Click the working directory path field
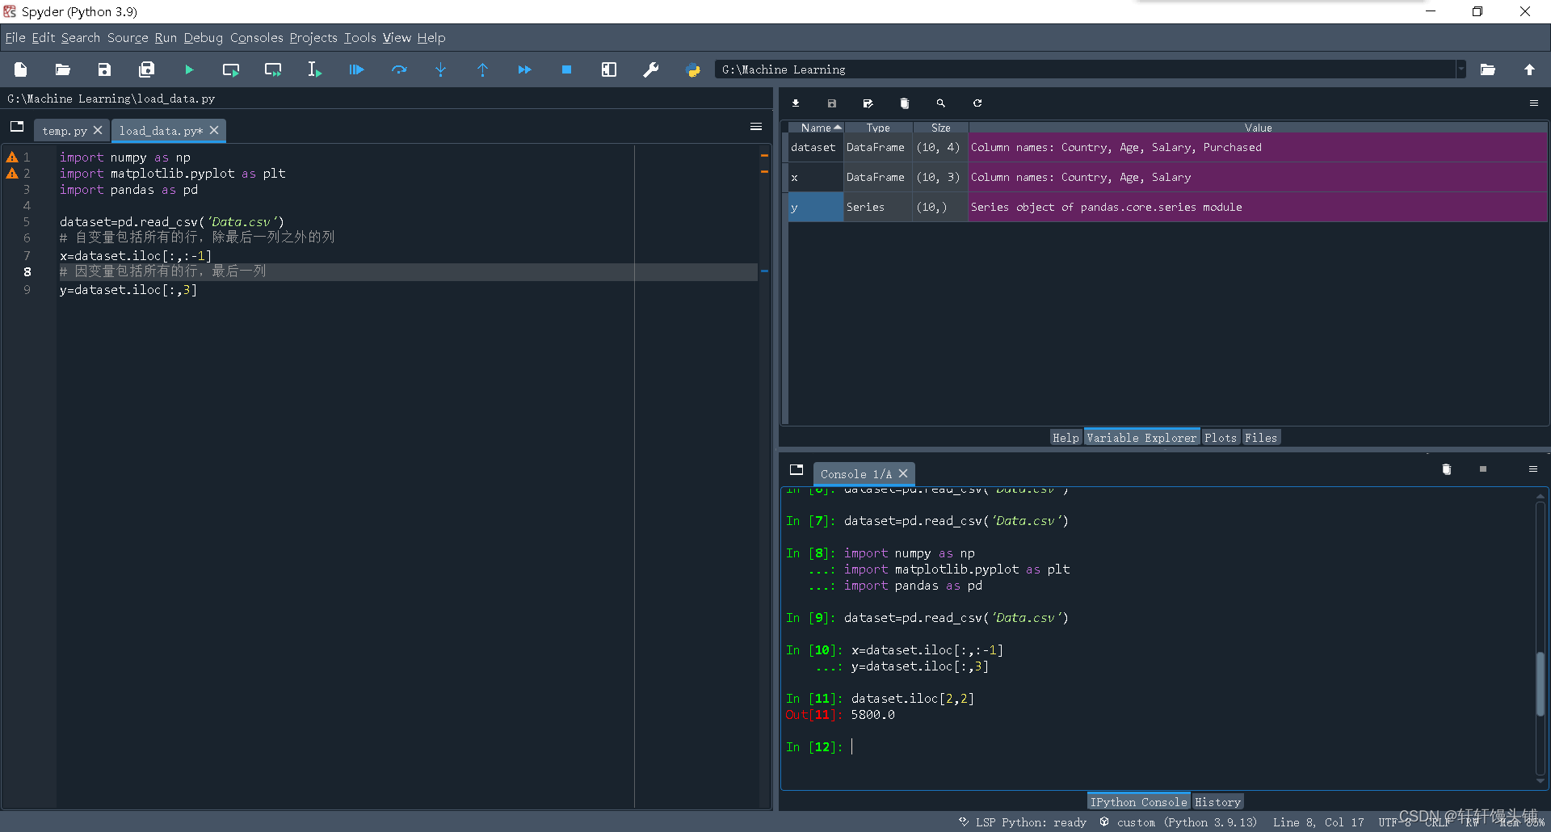The image size is (1551, 832). [1085, 70]
